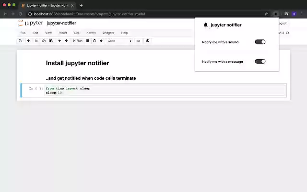Open the browser three-dot menu
This screenshot has height=192, width=307.
[302, 14]
